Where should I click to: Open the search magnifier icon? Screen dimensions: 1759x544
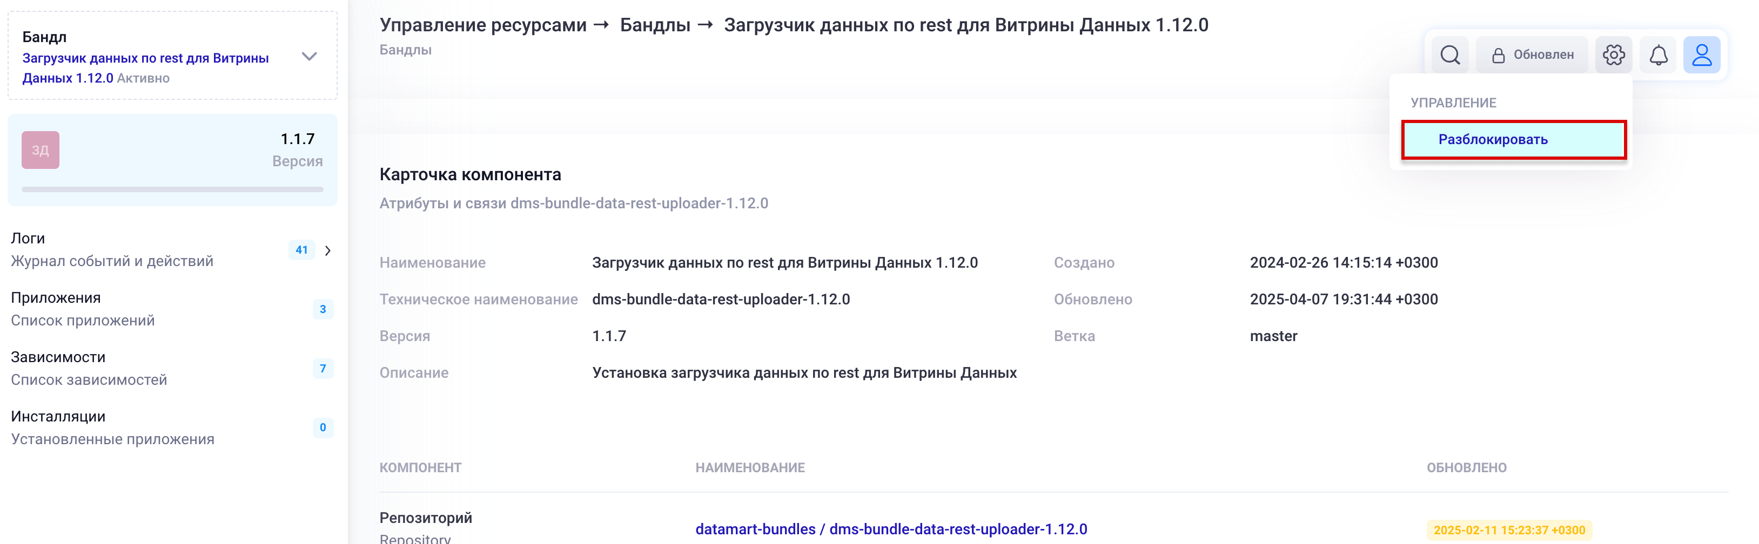pos(1451,55)
